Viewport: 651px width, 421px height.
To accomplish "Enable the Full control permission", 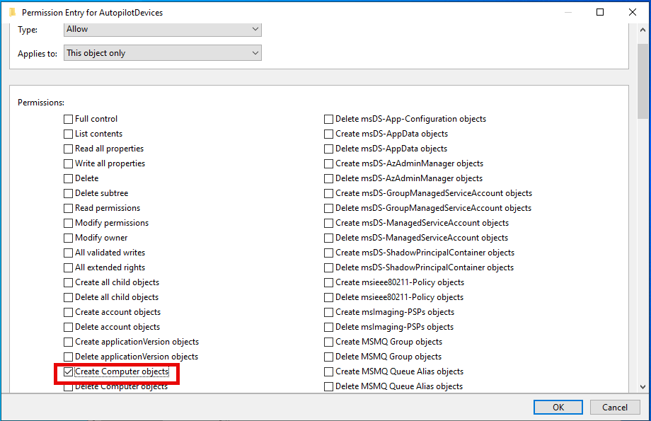I will pos(68,119).
